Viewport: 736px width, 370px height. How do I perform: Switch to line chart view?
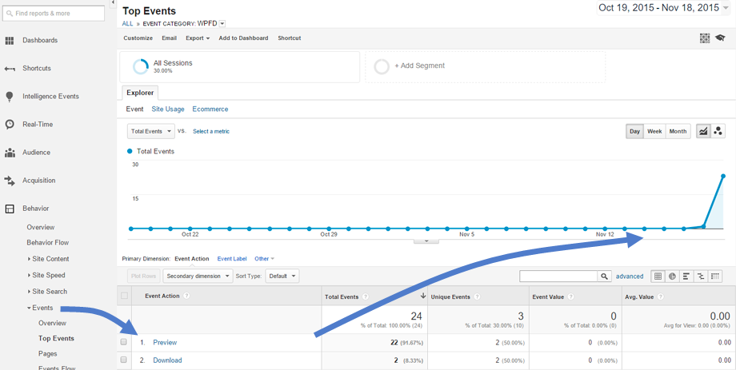703,131
